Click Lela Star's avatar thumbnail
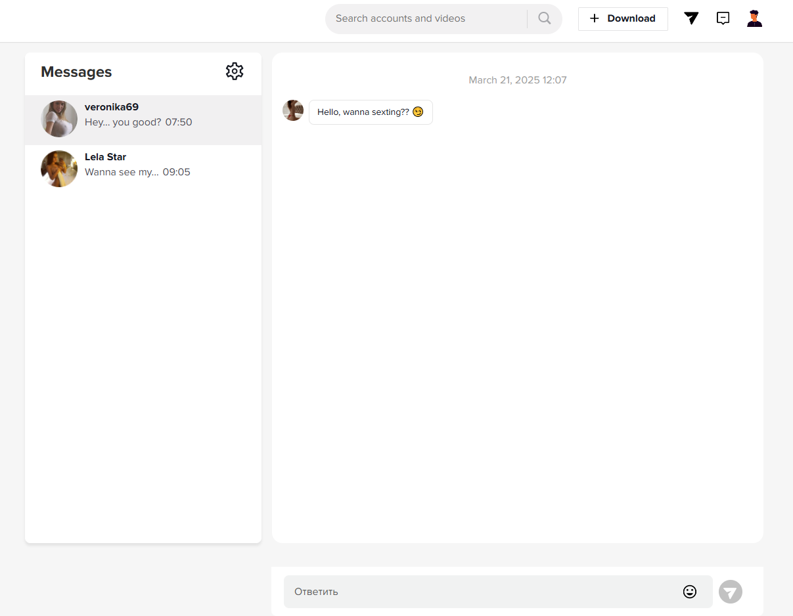This screenshot has width=793, height=616. (x=59, y=169)
